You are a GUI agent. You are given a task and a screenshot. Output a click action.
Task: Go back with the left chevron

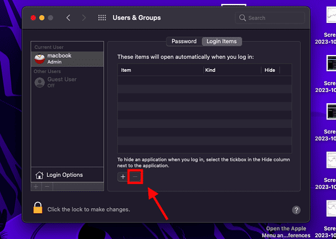coord(68,18)
